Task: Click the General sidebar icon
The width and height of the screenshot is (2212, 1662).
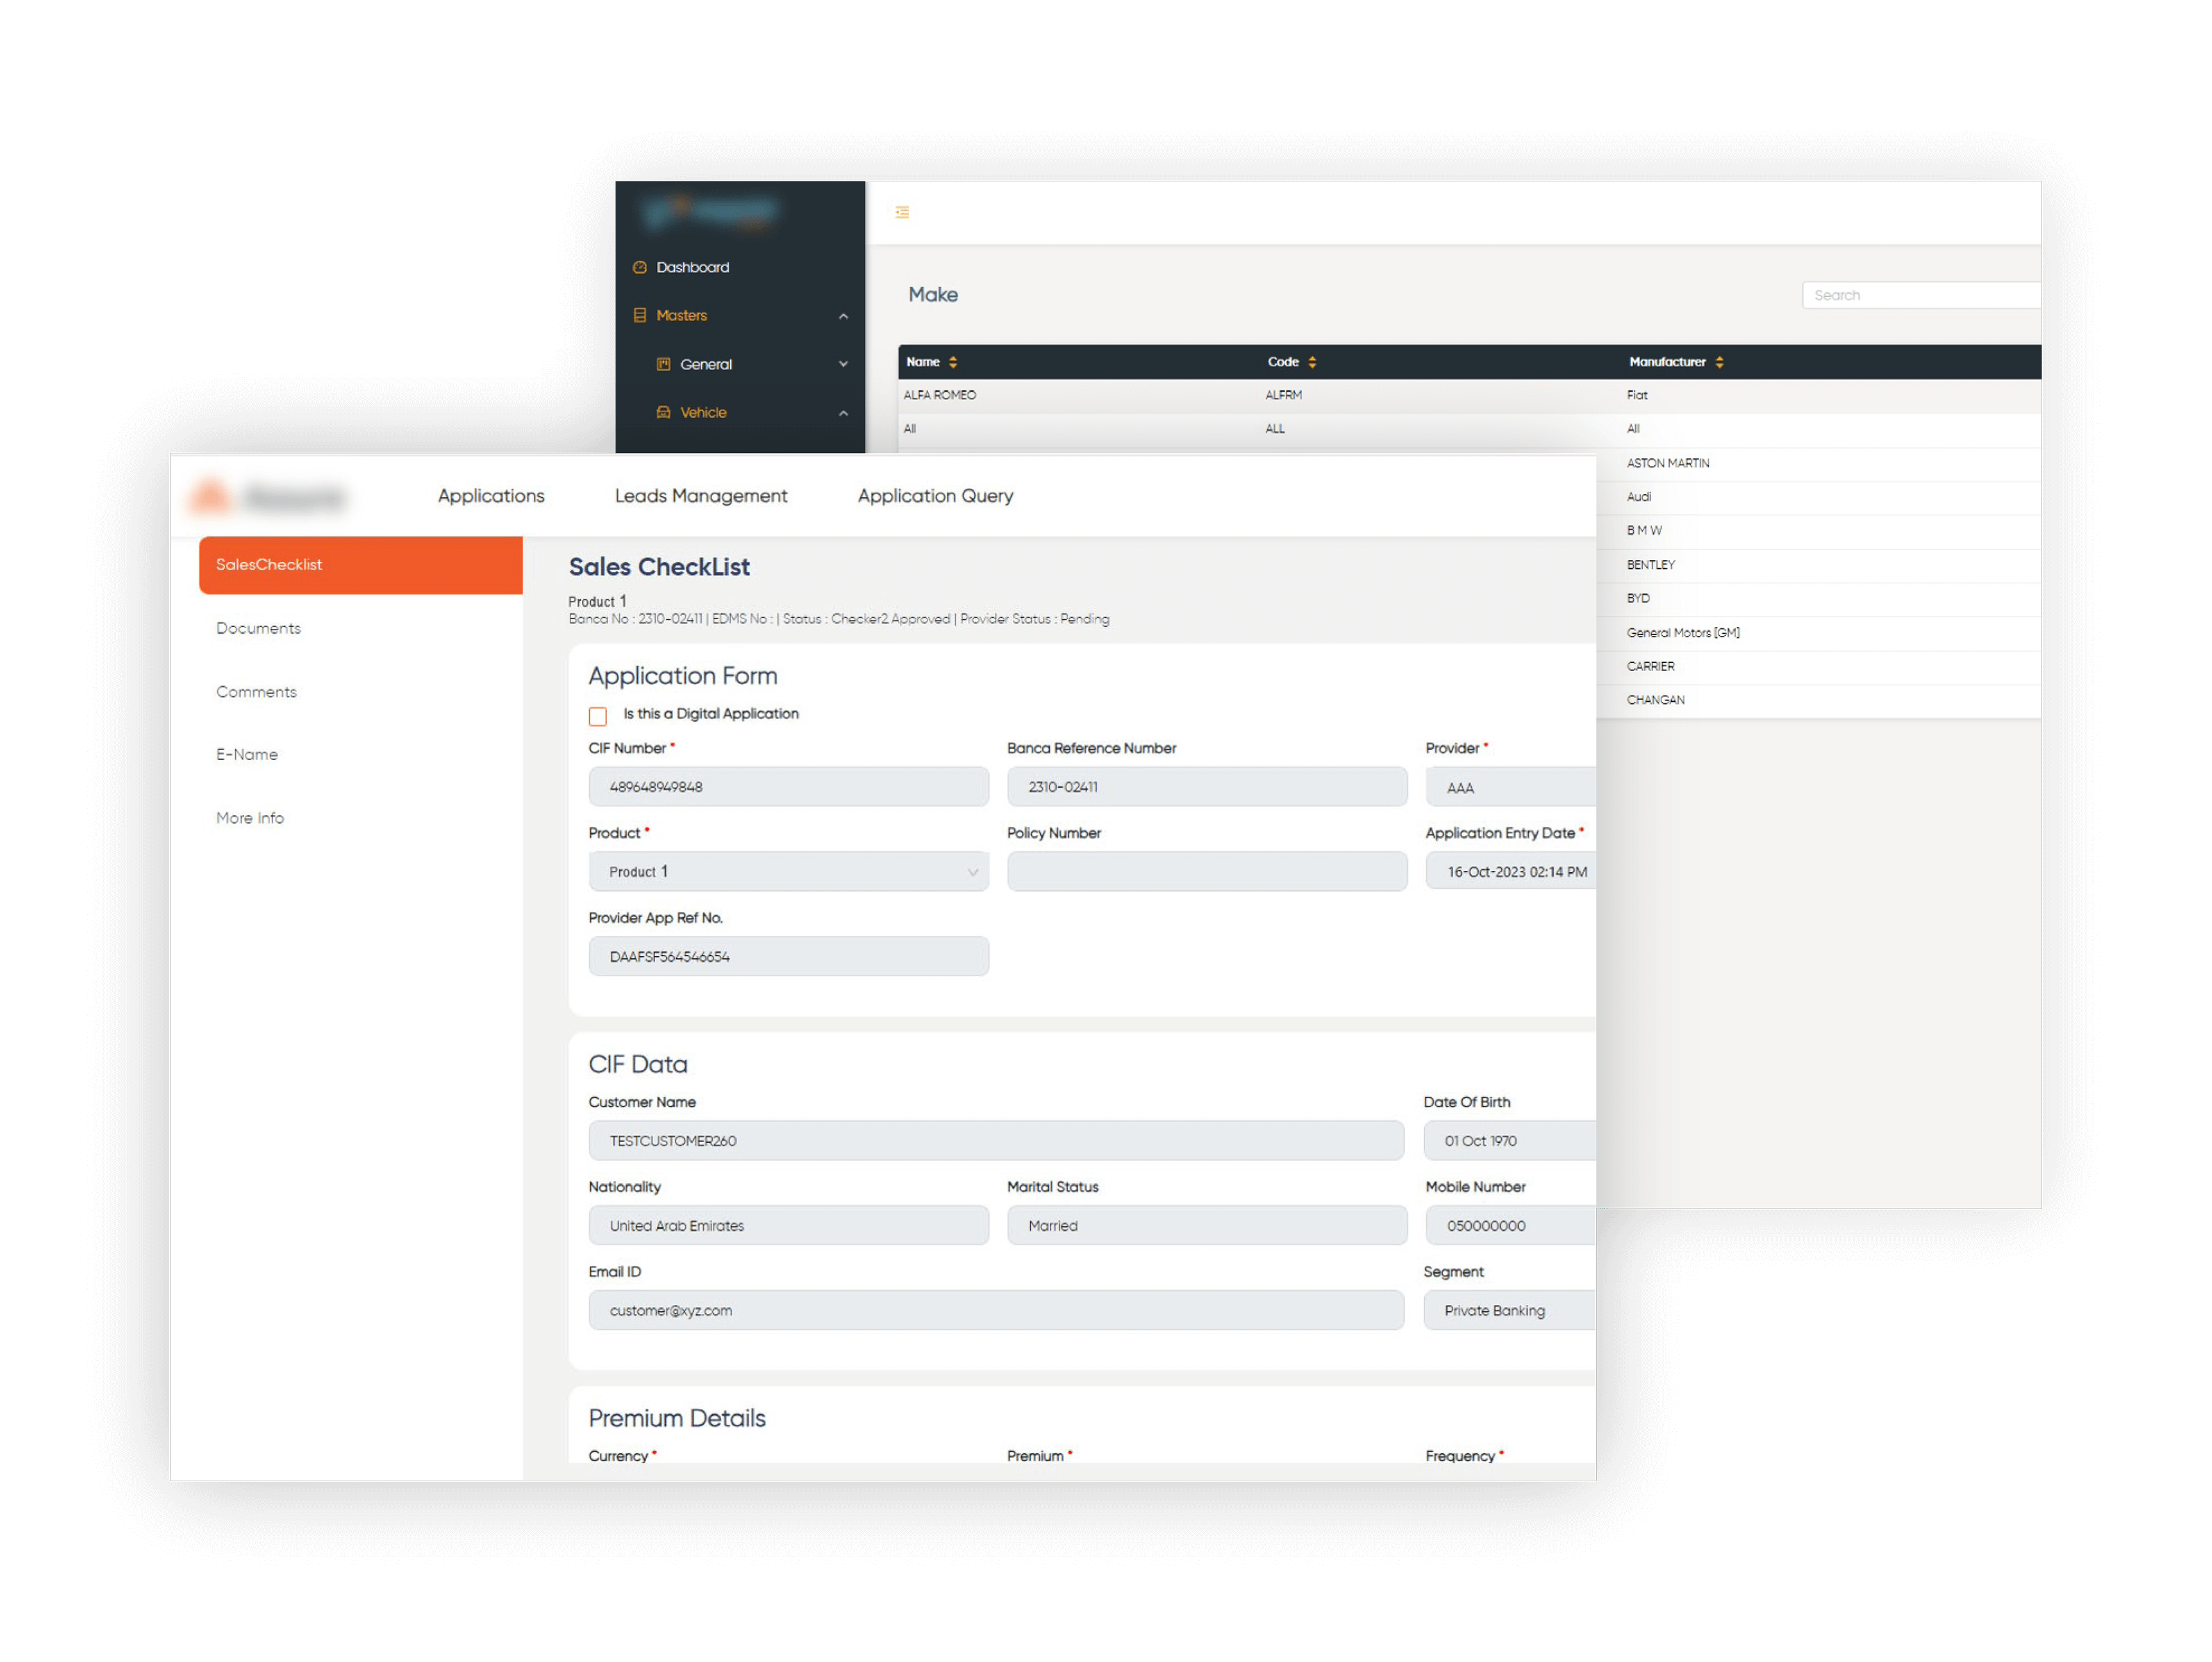Action: pos(663,364)
